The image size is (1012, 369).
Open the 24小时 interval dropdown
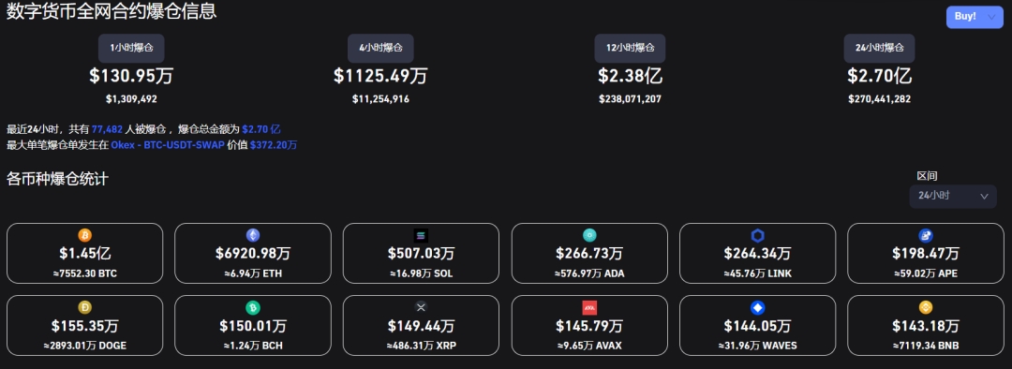click(953, 196)
